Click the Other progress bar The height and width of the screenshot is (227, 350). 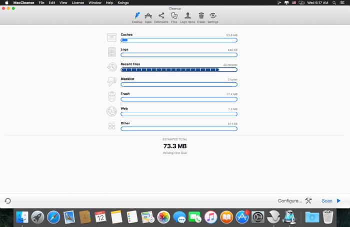(x=179, y=129)
